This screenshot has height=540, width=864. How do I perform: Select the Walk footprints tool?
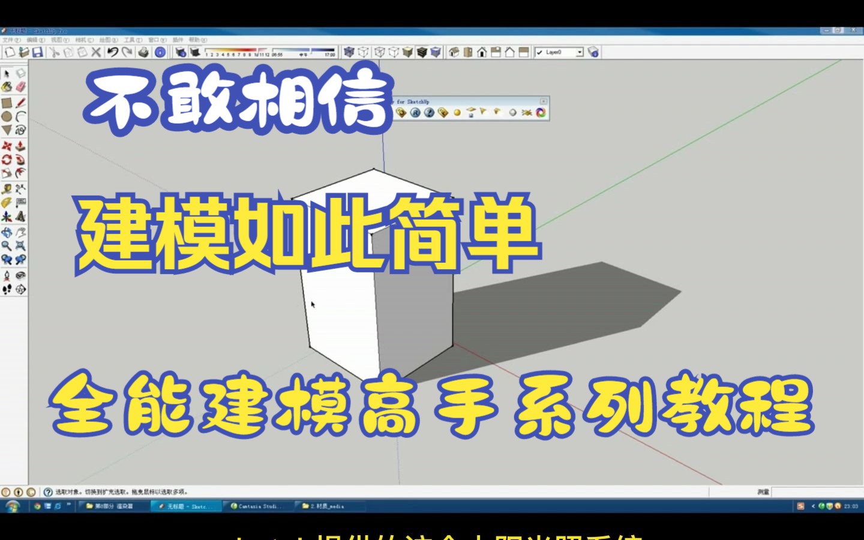click(x=7, y=289)
